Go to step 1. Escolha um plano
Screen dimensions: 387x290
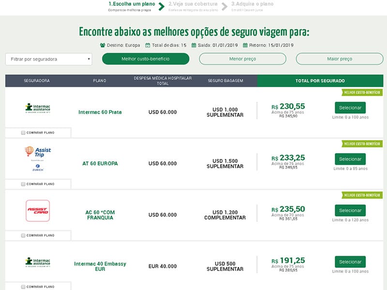tap(132, 6)
